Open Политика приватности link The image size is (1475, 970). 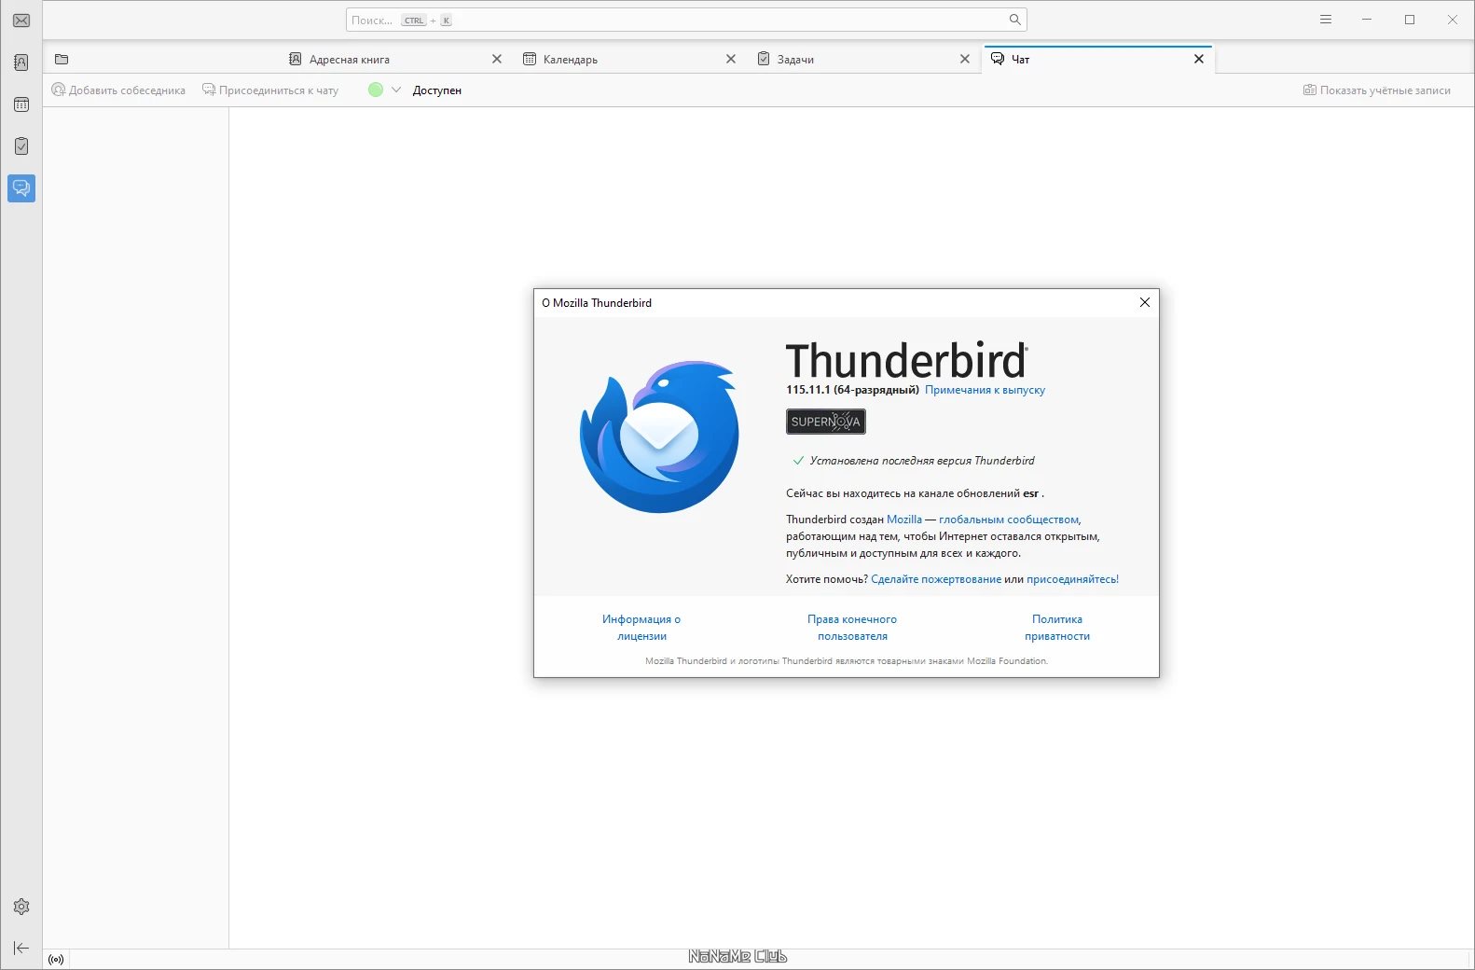point(1057,628)
